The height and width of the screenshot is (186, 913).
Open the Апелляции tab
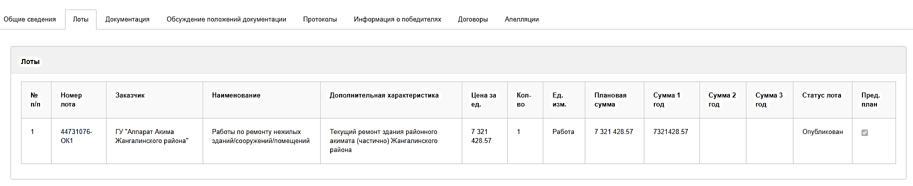click(x=522, y=19)
